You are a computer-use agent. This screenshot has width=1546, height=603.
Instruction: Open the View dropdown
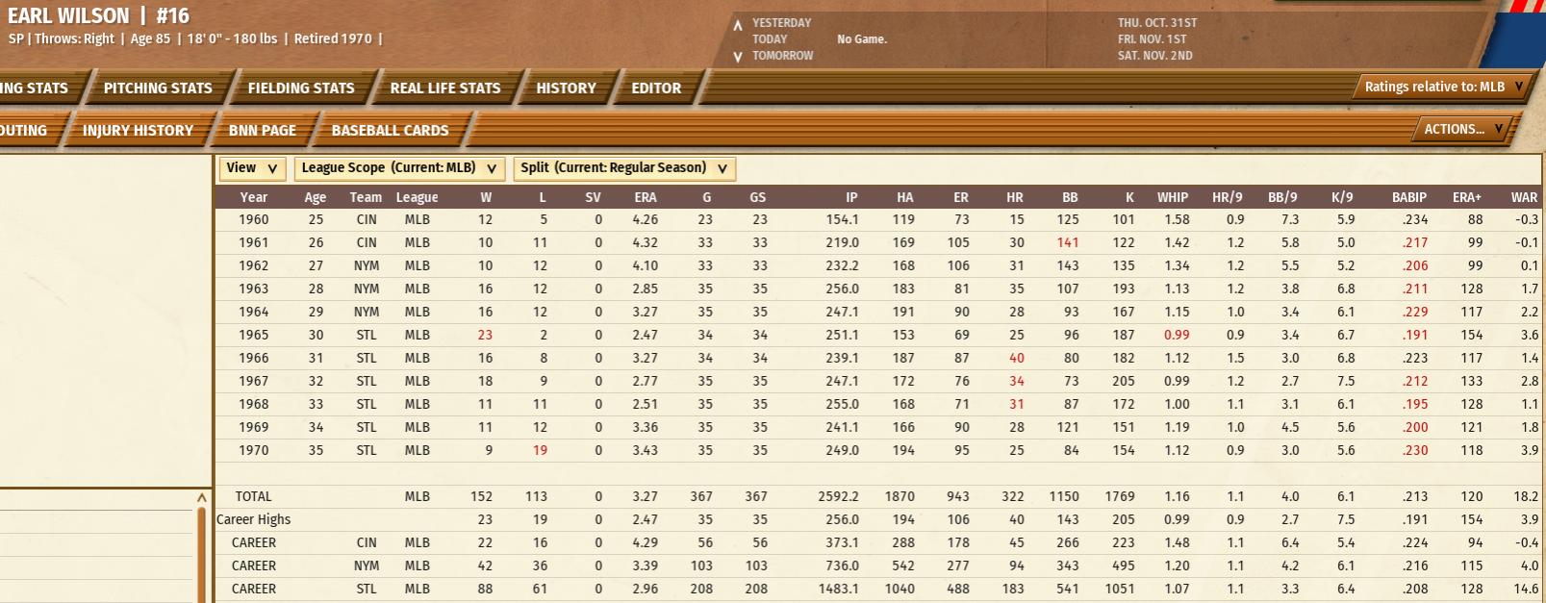coord(252,168)
